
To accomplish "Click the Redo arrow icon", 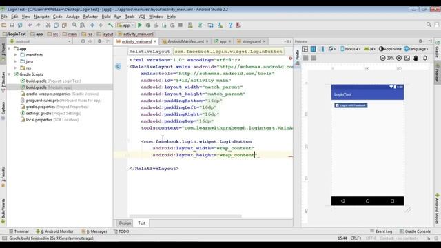I will click(38, 25).
